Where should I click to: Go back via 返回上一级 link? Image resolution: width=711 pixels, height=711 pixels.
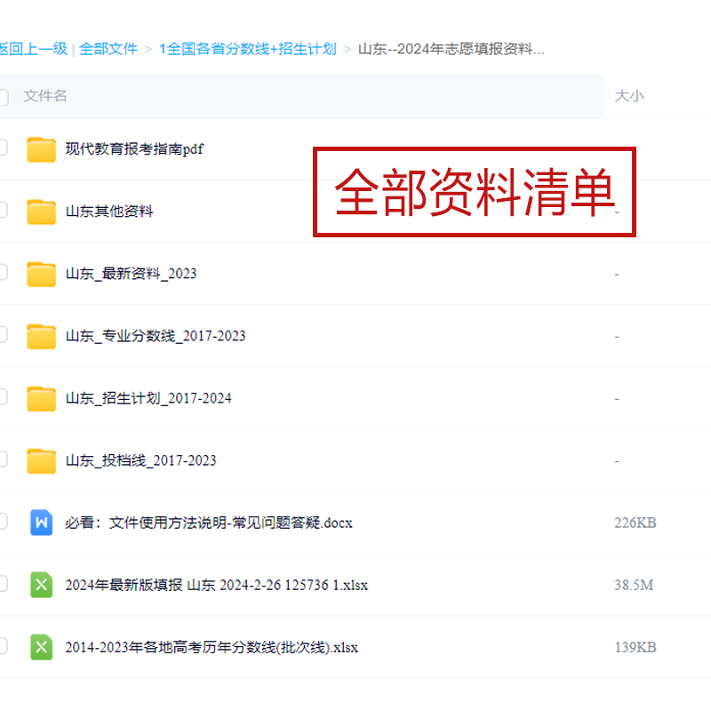click(33, 49)
